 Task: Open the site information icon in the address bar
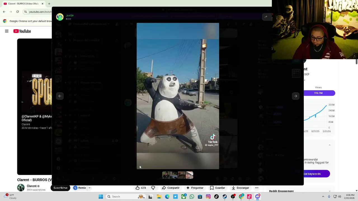[25, 12]
